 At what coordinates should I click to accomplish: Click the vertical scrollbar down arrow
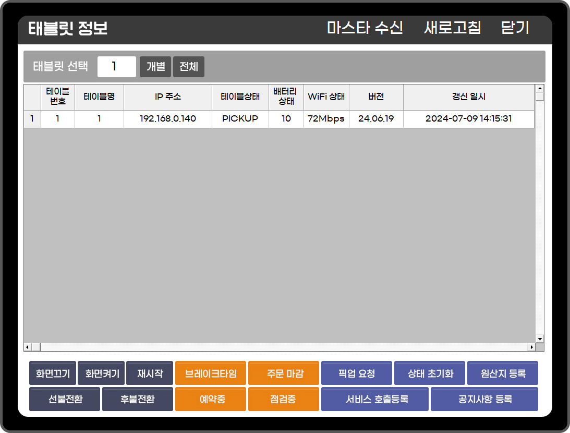click(x=540, y=339)
